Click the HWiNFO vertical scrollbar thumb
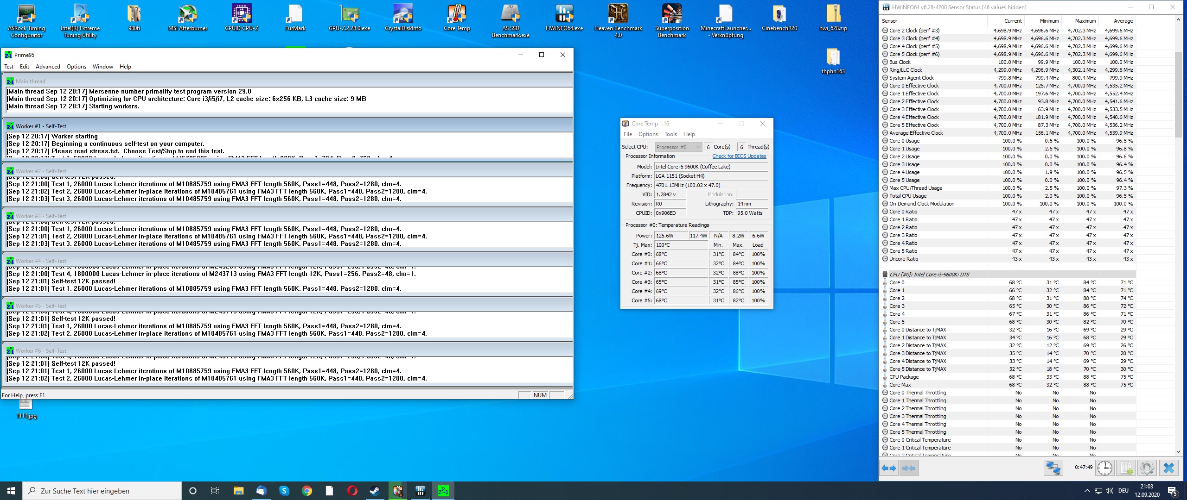 1178,94
